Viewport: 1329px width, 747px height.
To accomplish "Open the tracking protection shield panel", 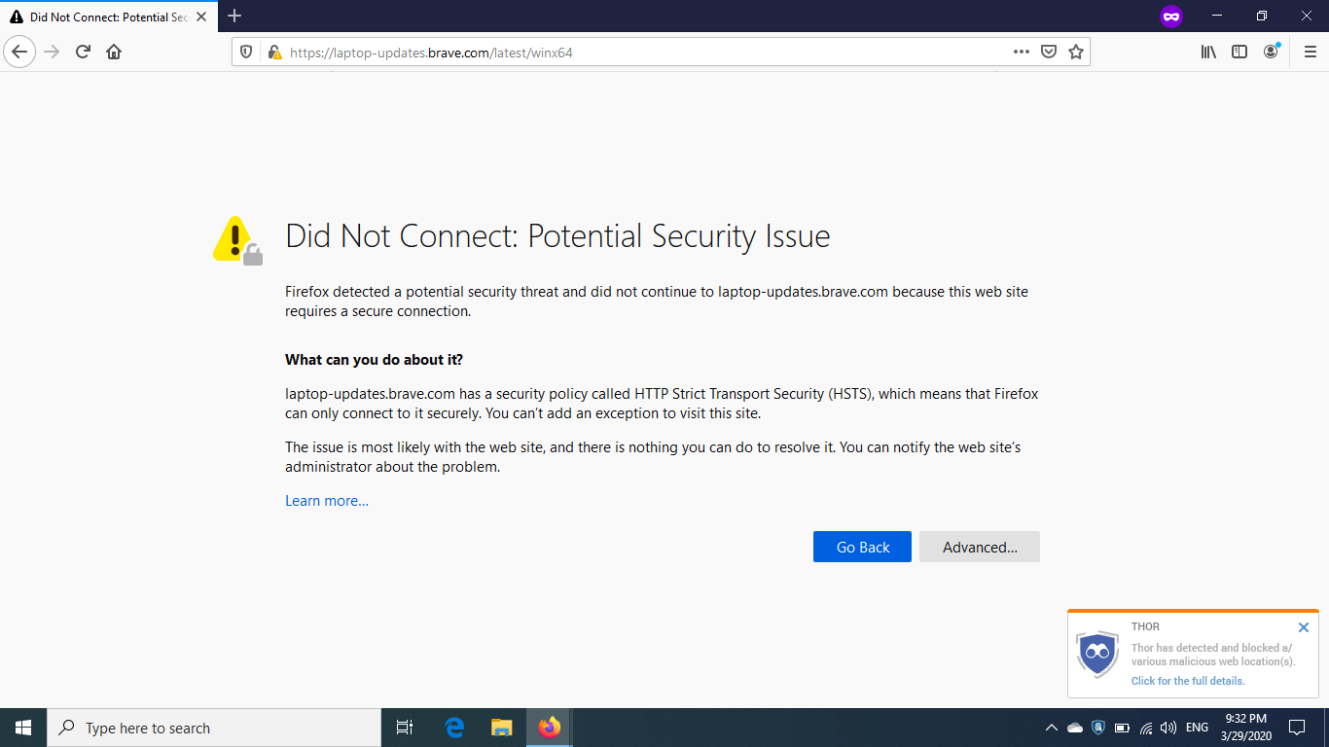I will click(x=246, y=53).
